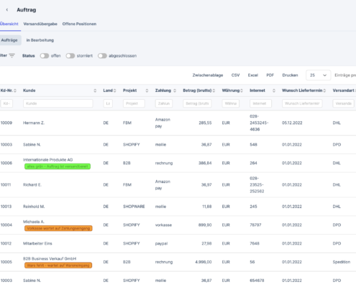Click the orange 'Vorkasse wartet auf Zahlungseingang' tag

pyautogui.click(x=58, y=228)
